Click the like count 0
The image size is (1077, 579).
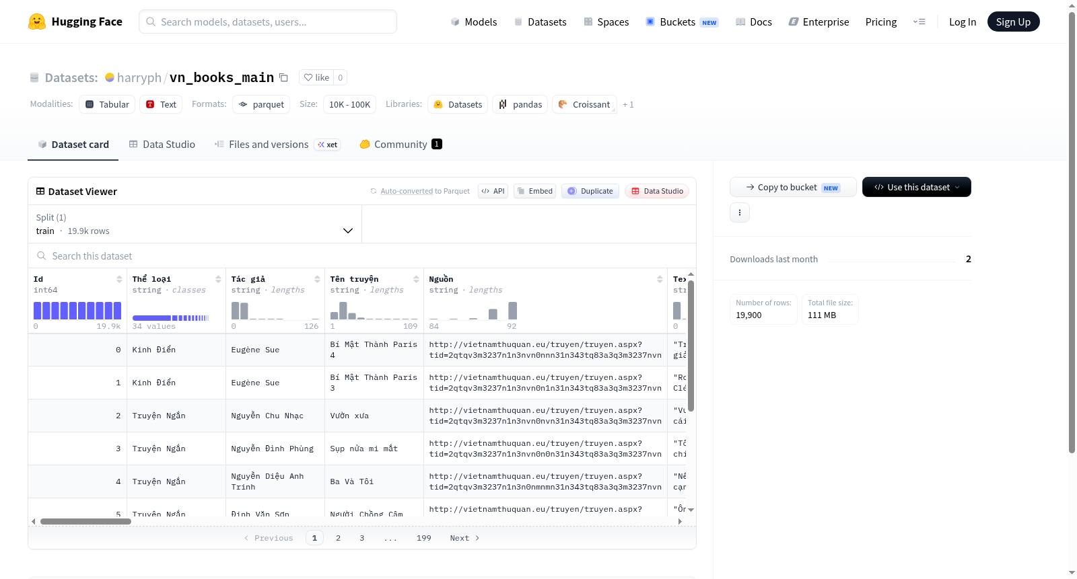341,77
